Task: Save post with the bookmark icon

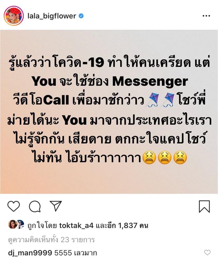Action: [204, 206]
